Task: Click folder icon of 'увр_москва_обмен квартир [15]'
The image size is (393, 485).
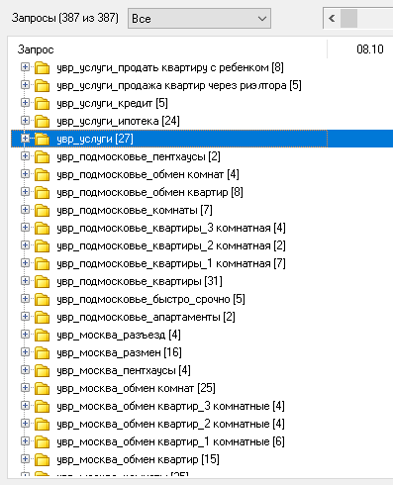Action: (42, 459)
